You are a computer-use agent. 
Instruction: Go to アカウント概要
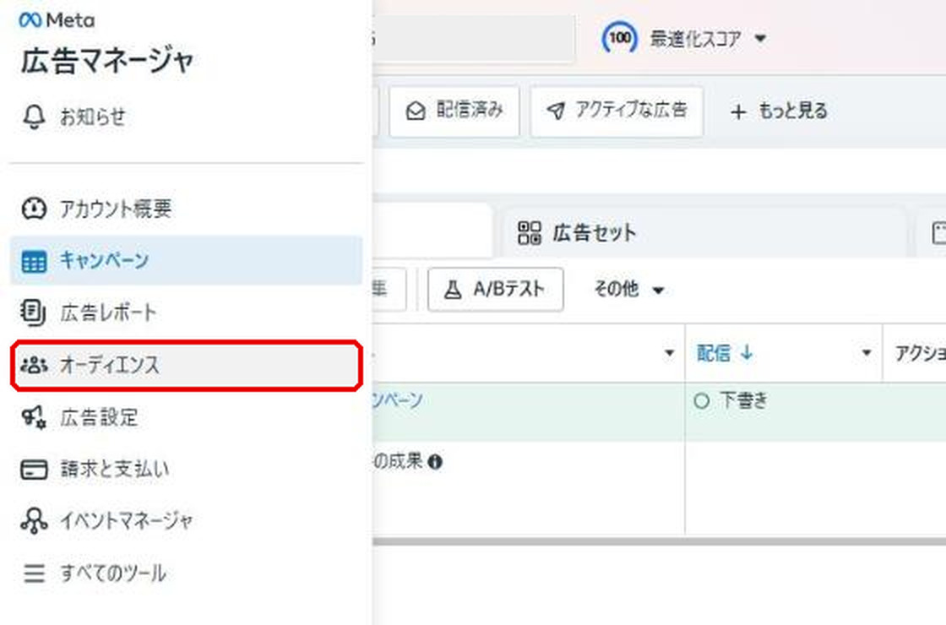[186, 209]
